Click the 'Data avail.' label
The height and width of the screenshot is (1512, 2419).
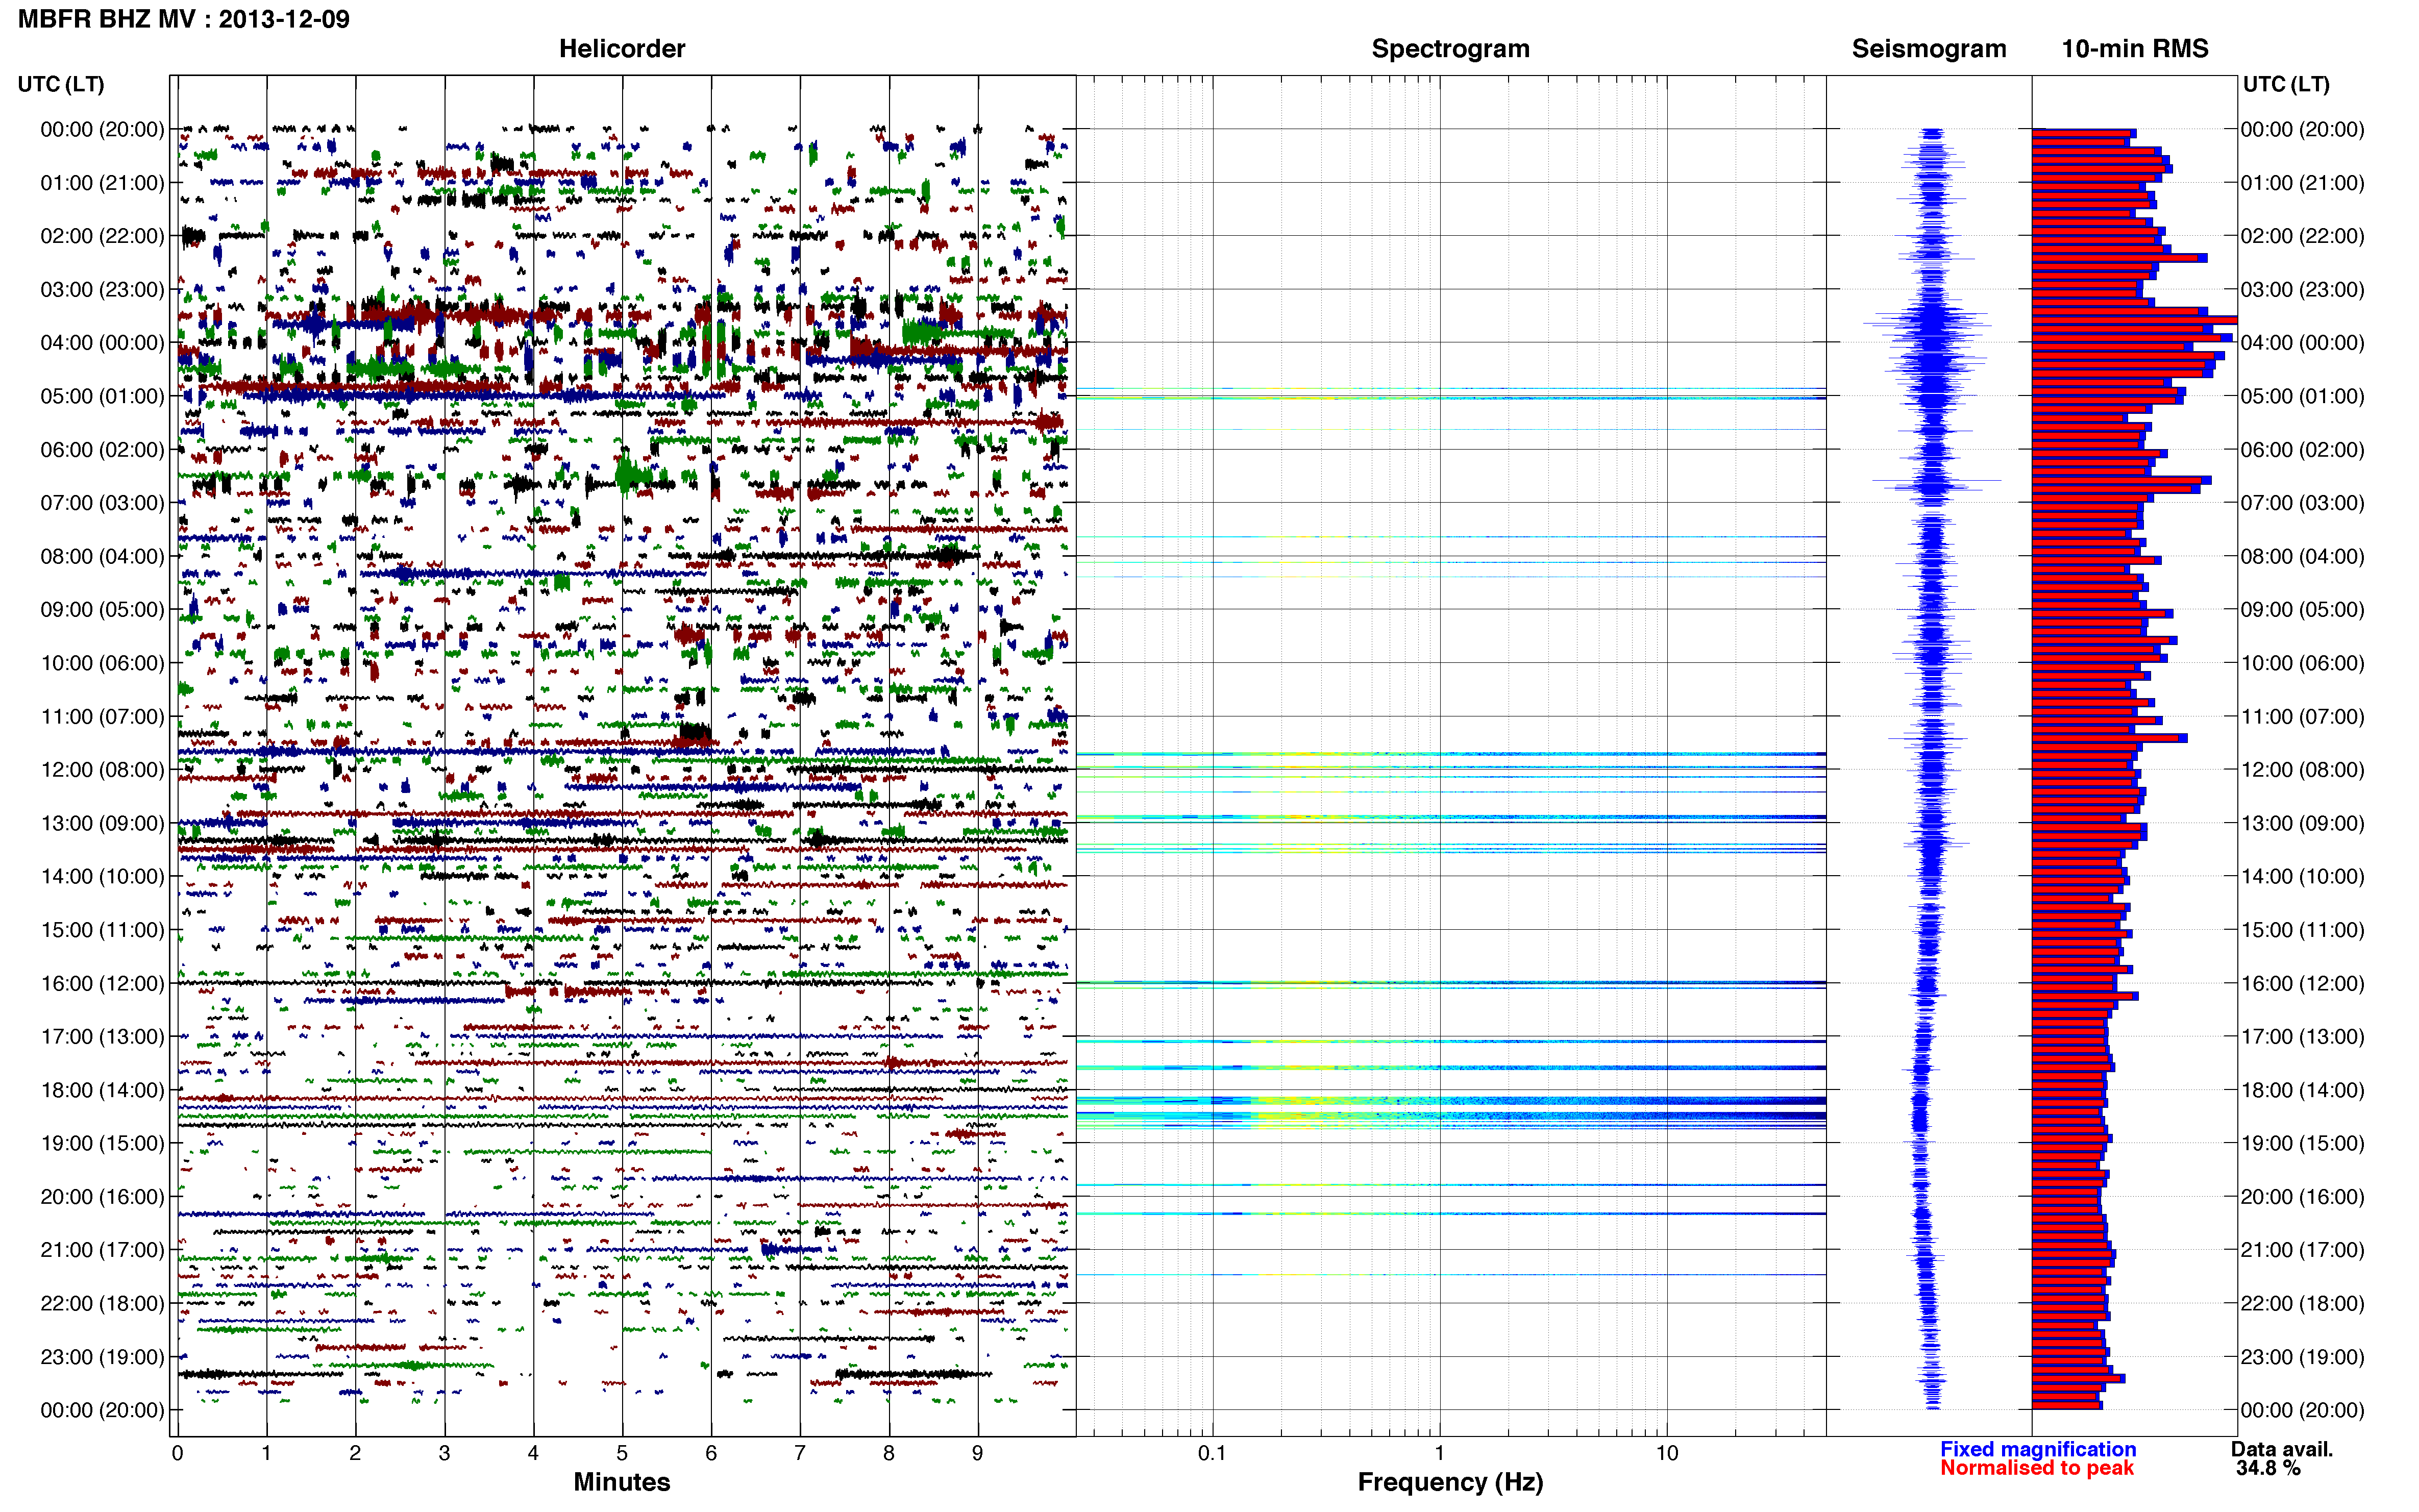click(2282, 1449)
